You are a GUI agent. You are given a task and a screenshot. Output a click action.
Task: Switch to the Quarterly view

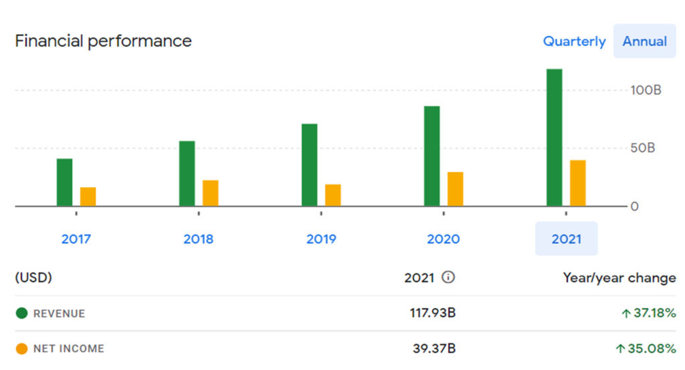pyautogui.click(x=574, y=41)
